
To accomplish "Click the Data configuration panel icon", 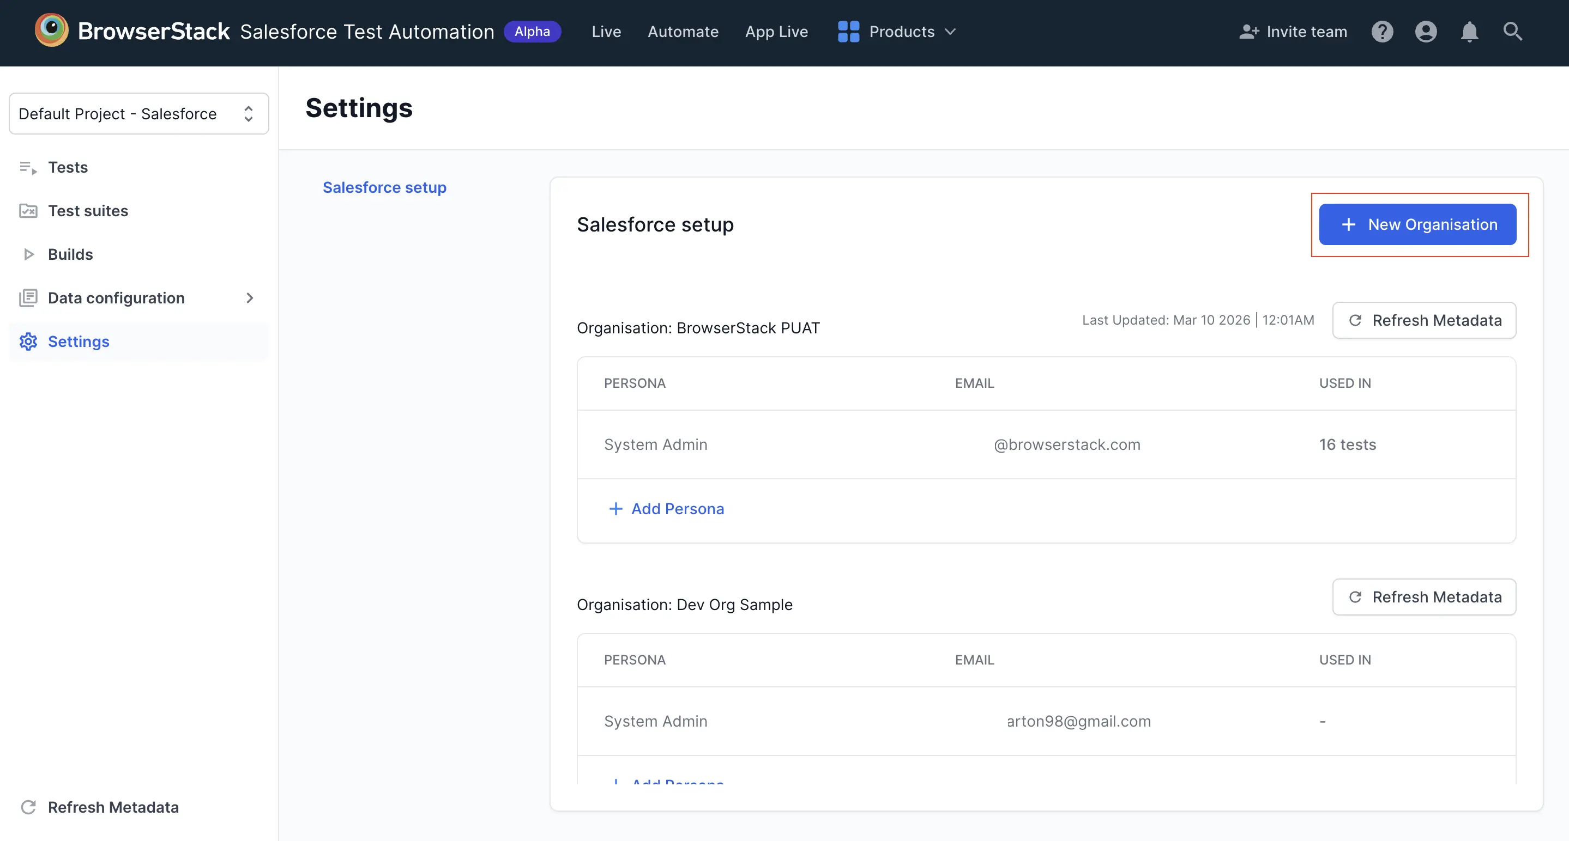I will click(28, 297).
